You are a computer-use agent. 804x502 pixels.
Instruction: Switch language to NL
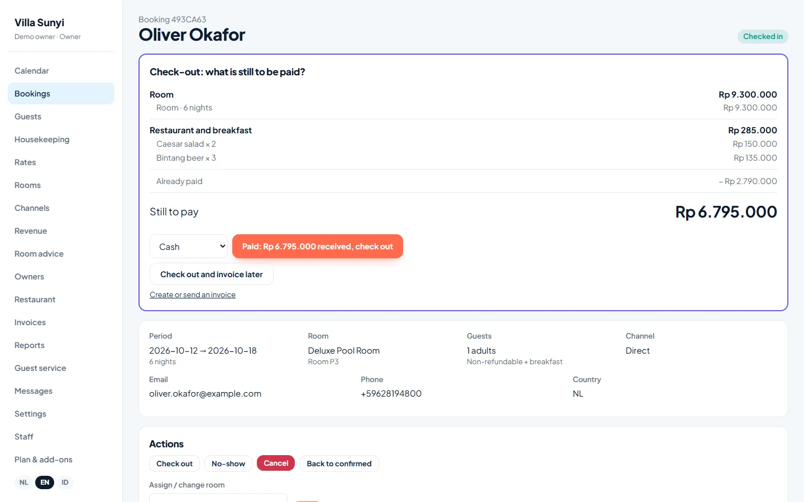coord(24,482)
